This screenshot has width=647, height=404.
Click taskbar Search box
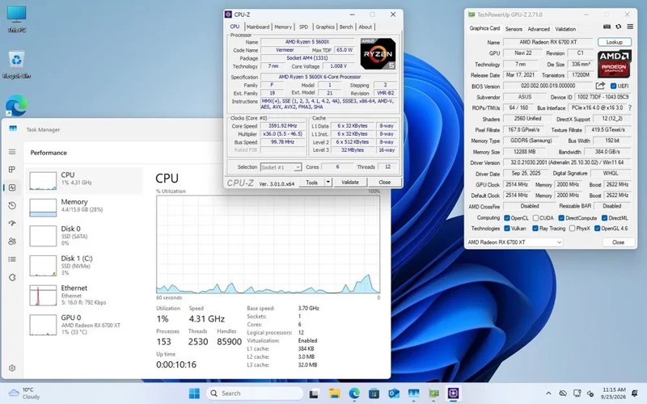coord(255,393)
